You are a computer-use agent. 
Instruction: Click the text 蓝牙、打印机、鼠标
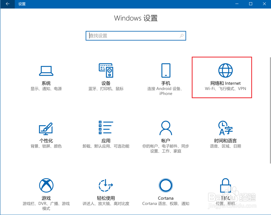pos(106,89)
